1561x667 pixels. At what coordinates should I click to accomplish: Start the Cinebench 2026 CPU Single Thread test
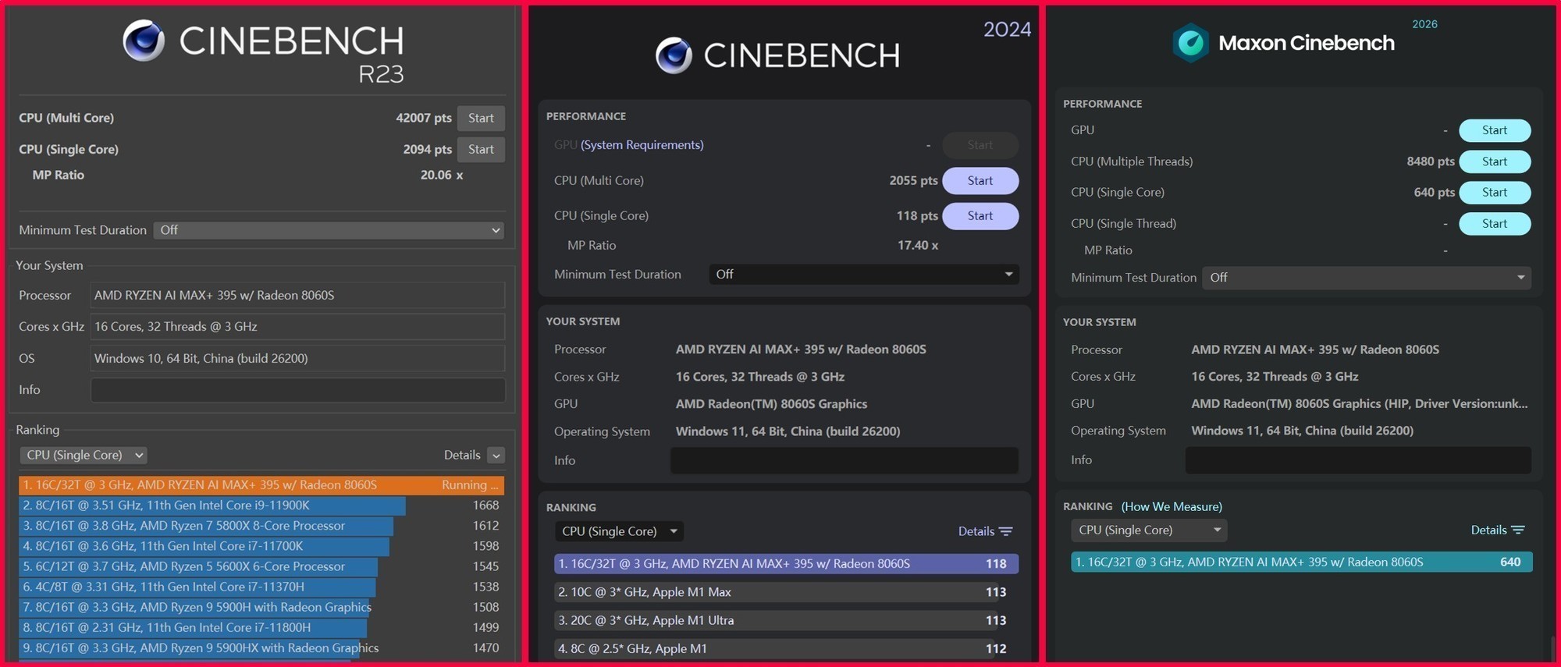tap(1495, 223)
